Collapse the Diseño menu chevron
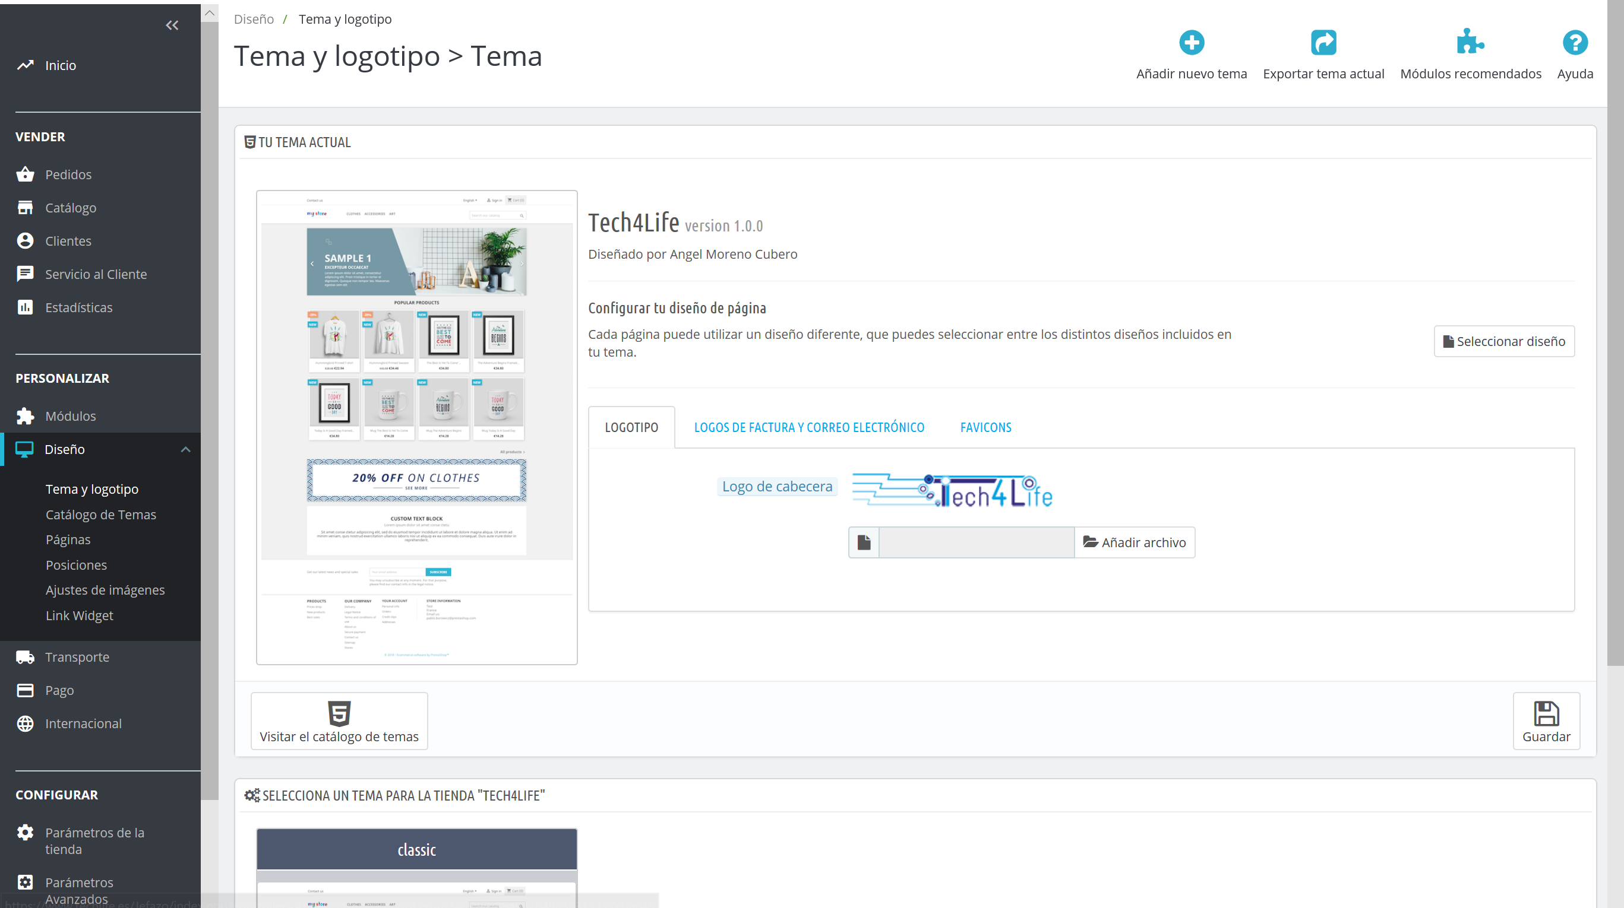 [185, 450]
